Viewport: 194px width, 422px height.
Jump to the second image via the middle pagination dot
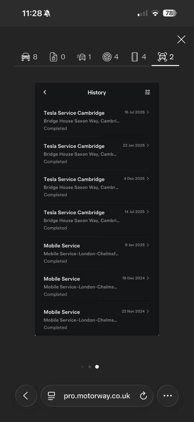90,366
